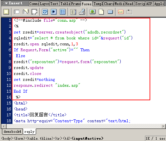Insert a form Button element
This screenshot has height=141, width=166.
click(x=110, y=12)
